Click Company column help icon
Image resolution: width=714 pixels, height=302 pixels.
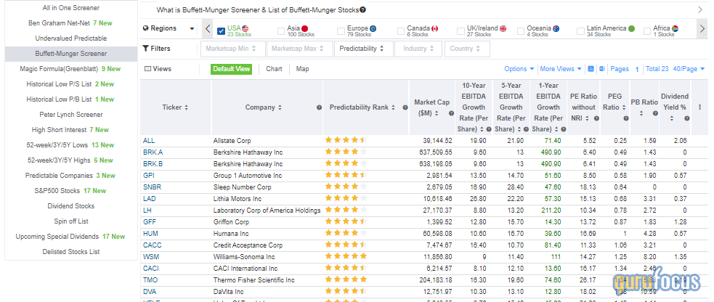pyautogui.click(x=319, y=107)
